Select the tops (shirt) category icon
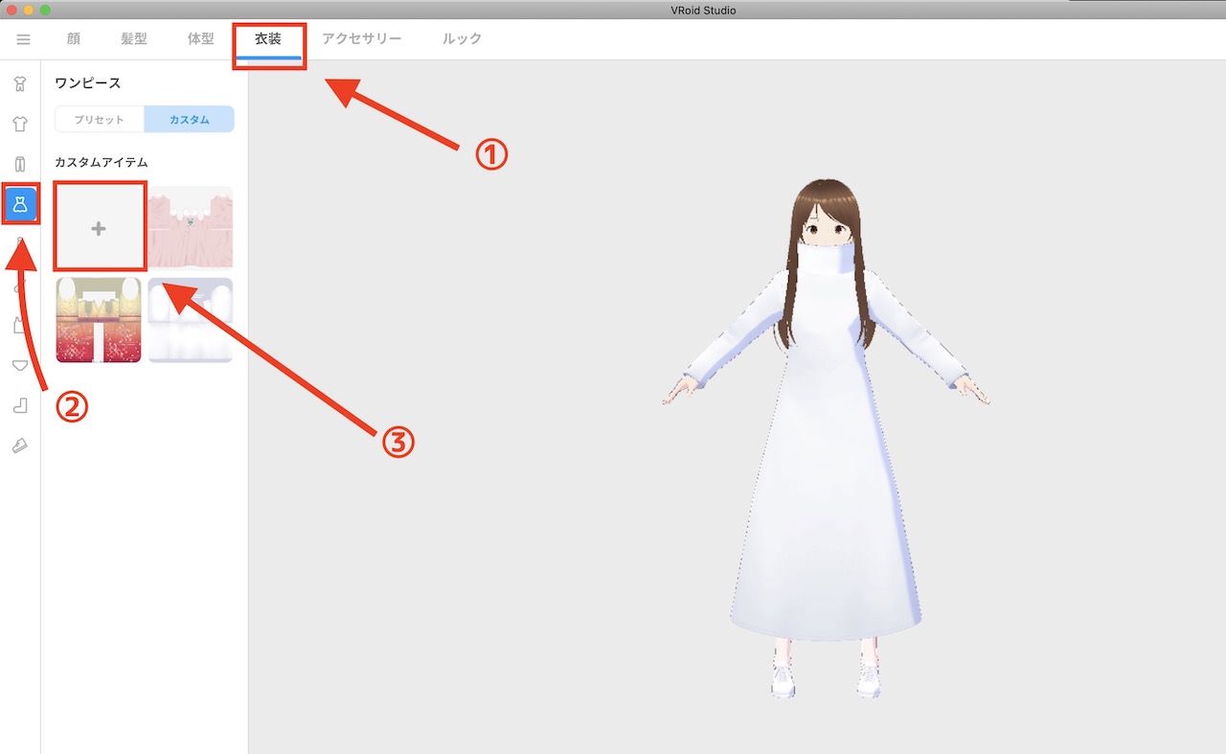 pyautogui.click(x=19, y=124)
